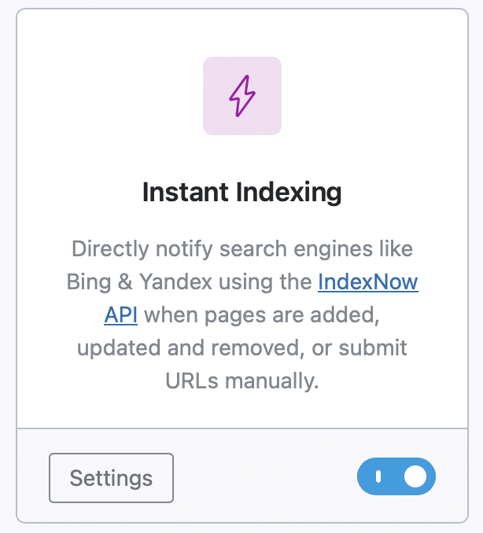
Task: Click the module description paragraph
Action: (242, 314)
